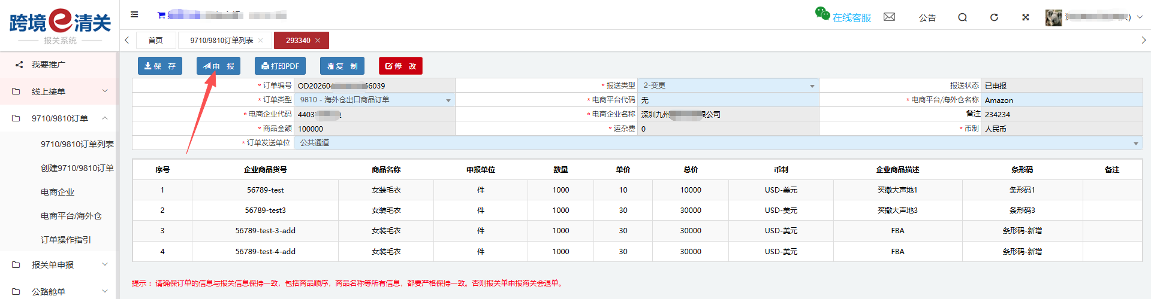Open 创建9710/9810订单 in the sidebar
Screen dimensions: 1151x299
coord(77,168)
